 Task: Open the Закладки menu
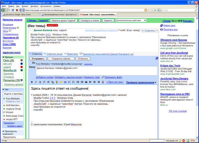coord(34,6)
